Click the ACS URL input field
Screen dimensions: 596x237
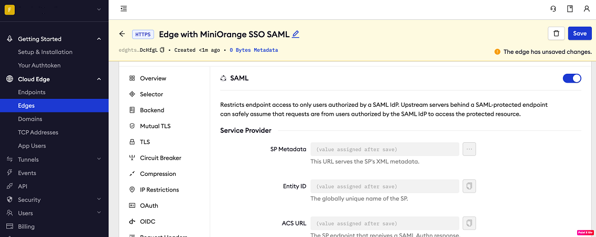pos(385,223)
